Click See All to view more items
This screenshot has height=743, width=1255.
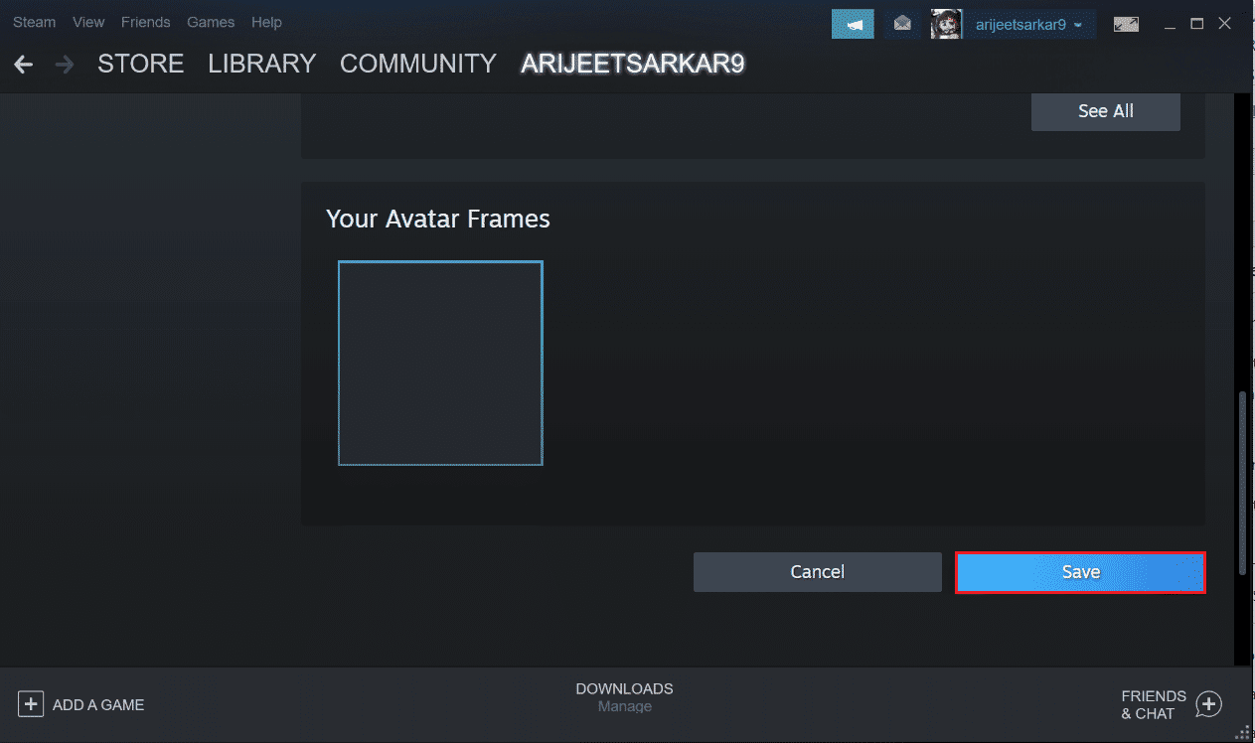[1105, 111]
